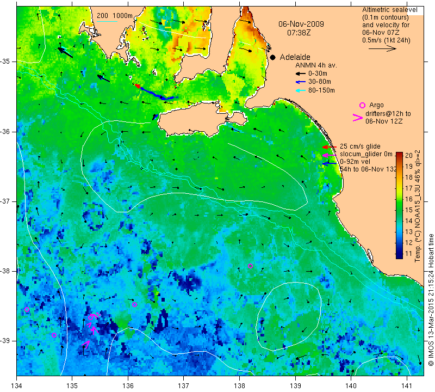Click the 06-Nov-2009 date label

click(301, 24)
